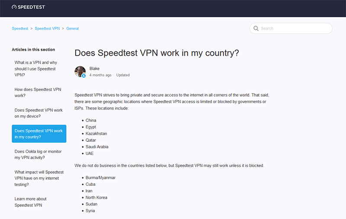
Task: Click sentence 'We do not do business'
Action: 169,166
